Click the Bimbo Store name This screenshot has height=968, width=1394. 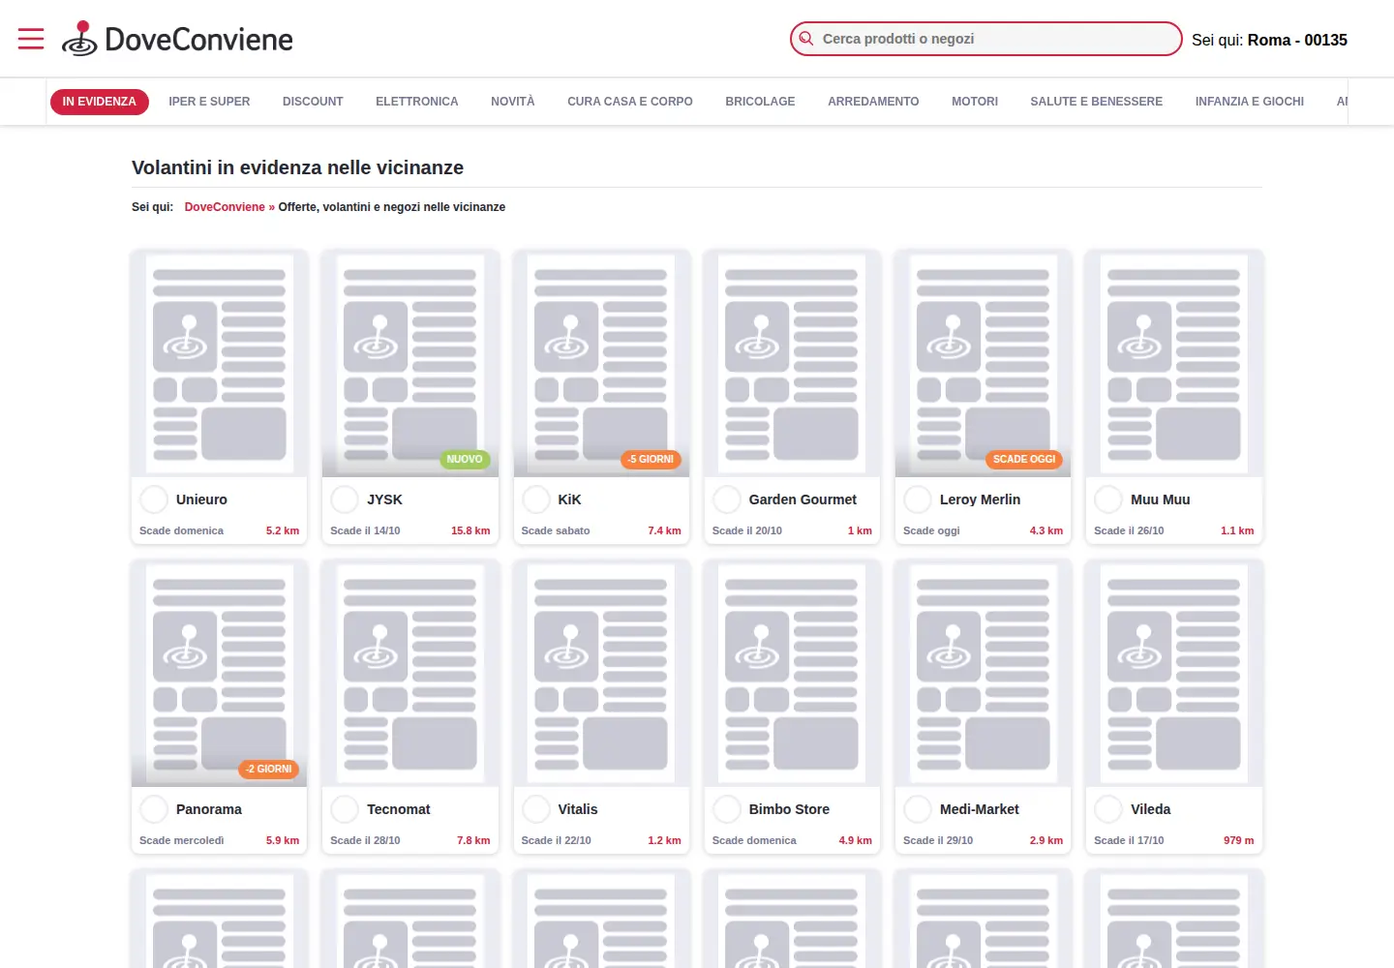coord(789,809)
